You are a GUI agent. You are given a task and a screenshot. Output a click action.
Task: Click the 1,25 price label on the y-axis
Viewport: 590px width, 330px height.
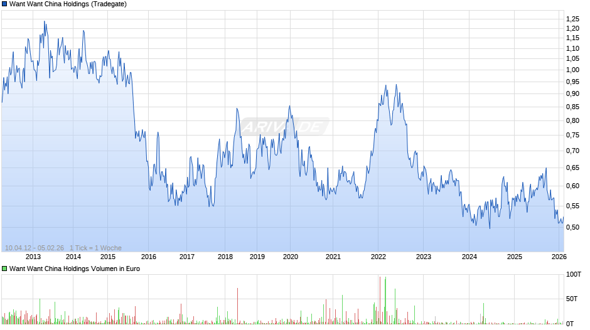(572, 19)
